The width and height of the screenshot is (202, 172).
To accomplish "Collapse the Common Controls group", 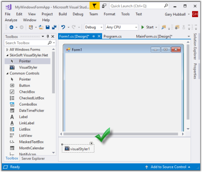I will click(x=7, y=74).
